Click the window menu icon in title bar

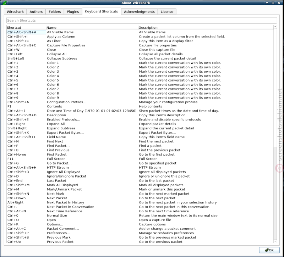point(5,3)
